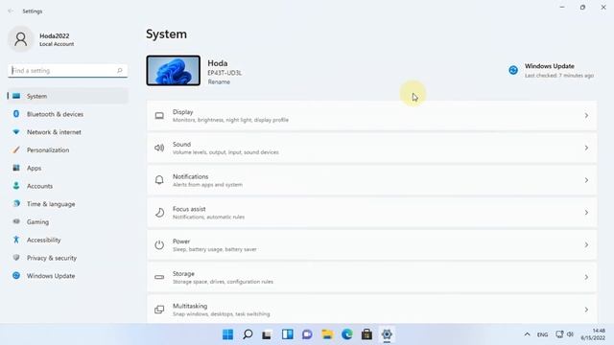The image size is (614, 345).
Task: Click the Focus assist moon icon
Action: click(x=159, y=213)
